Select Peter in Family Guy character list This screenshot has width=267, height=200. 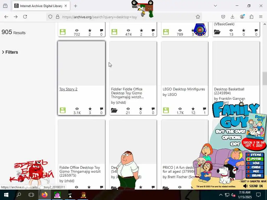255,159
